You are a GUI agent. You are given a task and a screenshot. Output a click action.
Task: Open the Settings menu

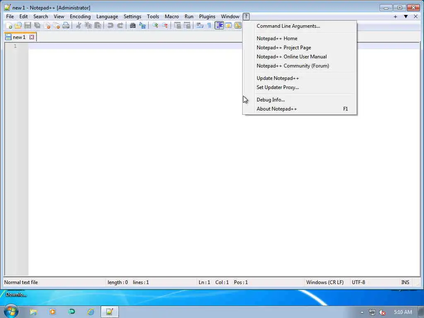(x=132, y=17)
